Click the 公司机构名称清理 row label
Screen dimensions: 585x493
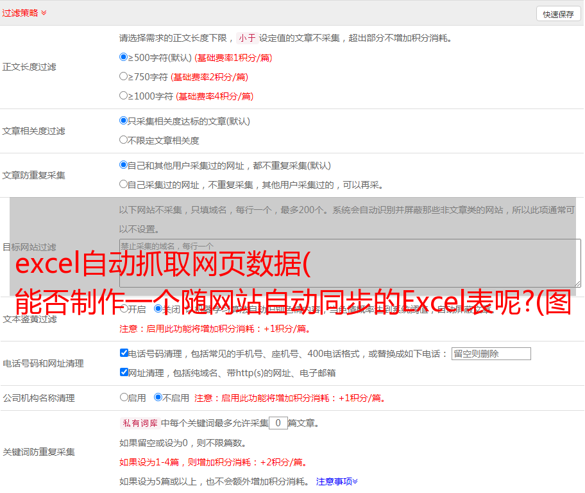click(38, 398)
